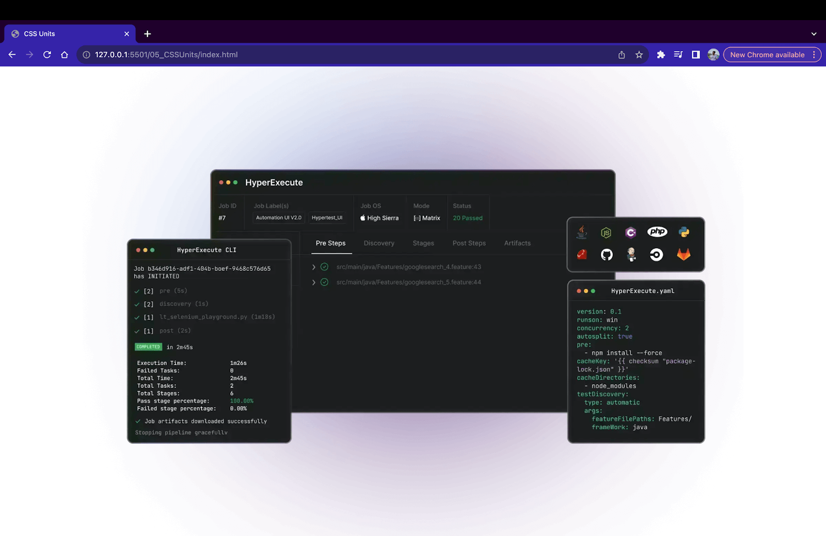Click the Node.js logo icon
The width and height of the screenshot is (826, 536).
606,233
